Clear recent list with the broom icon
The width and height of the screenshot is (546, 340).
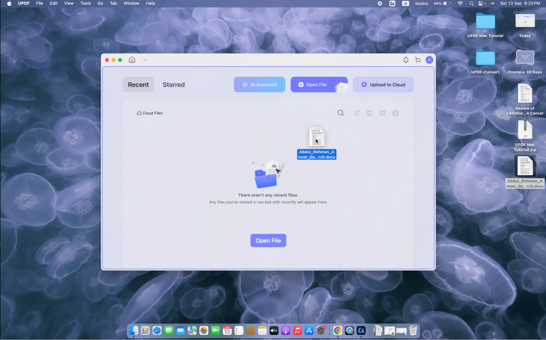click(x=396, y=113)
